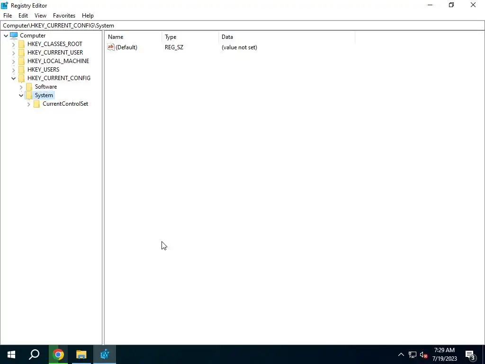
Task: Click the HKEY_USERS folder icon
Action: [x=21, y=69]
